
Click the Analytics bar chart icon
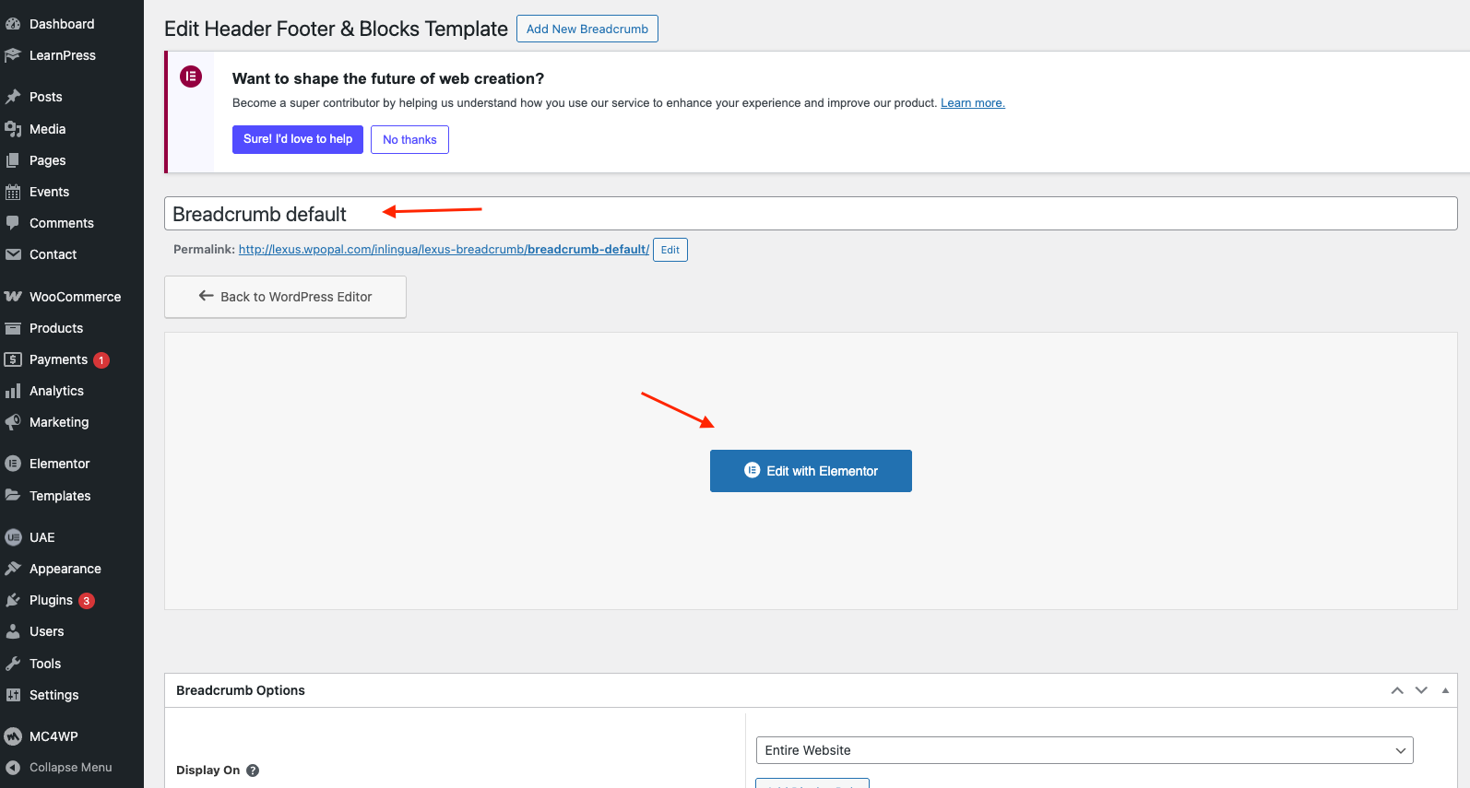click(13, 391)
